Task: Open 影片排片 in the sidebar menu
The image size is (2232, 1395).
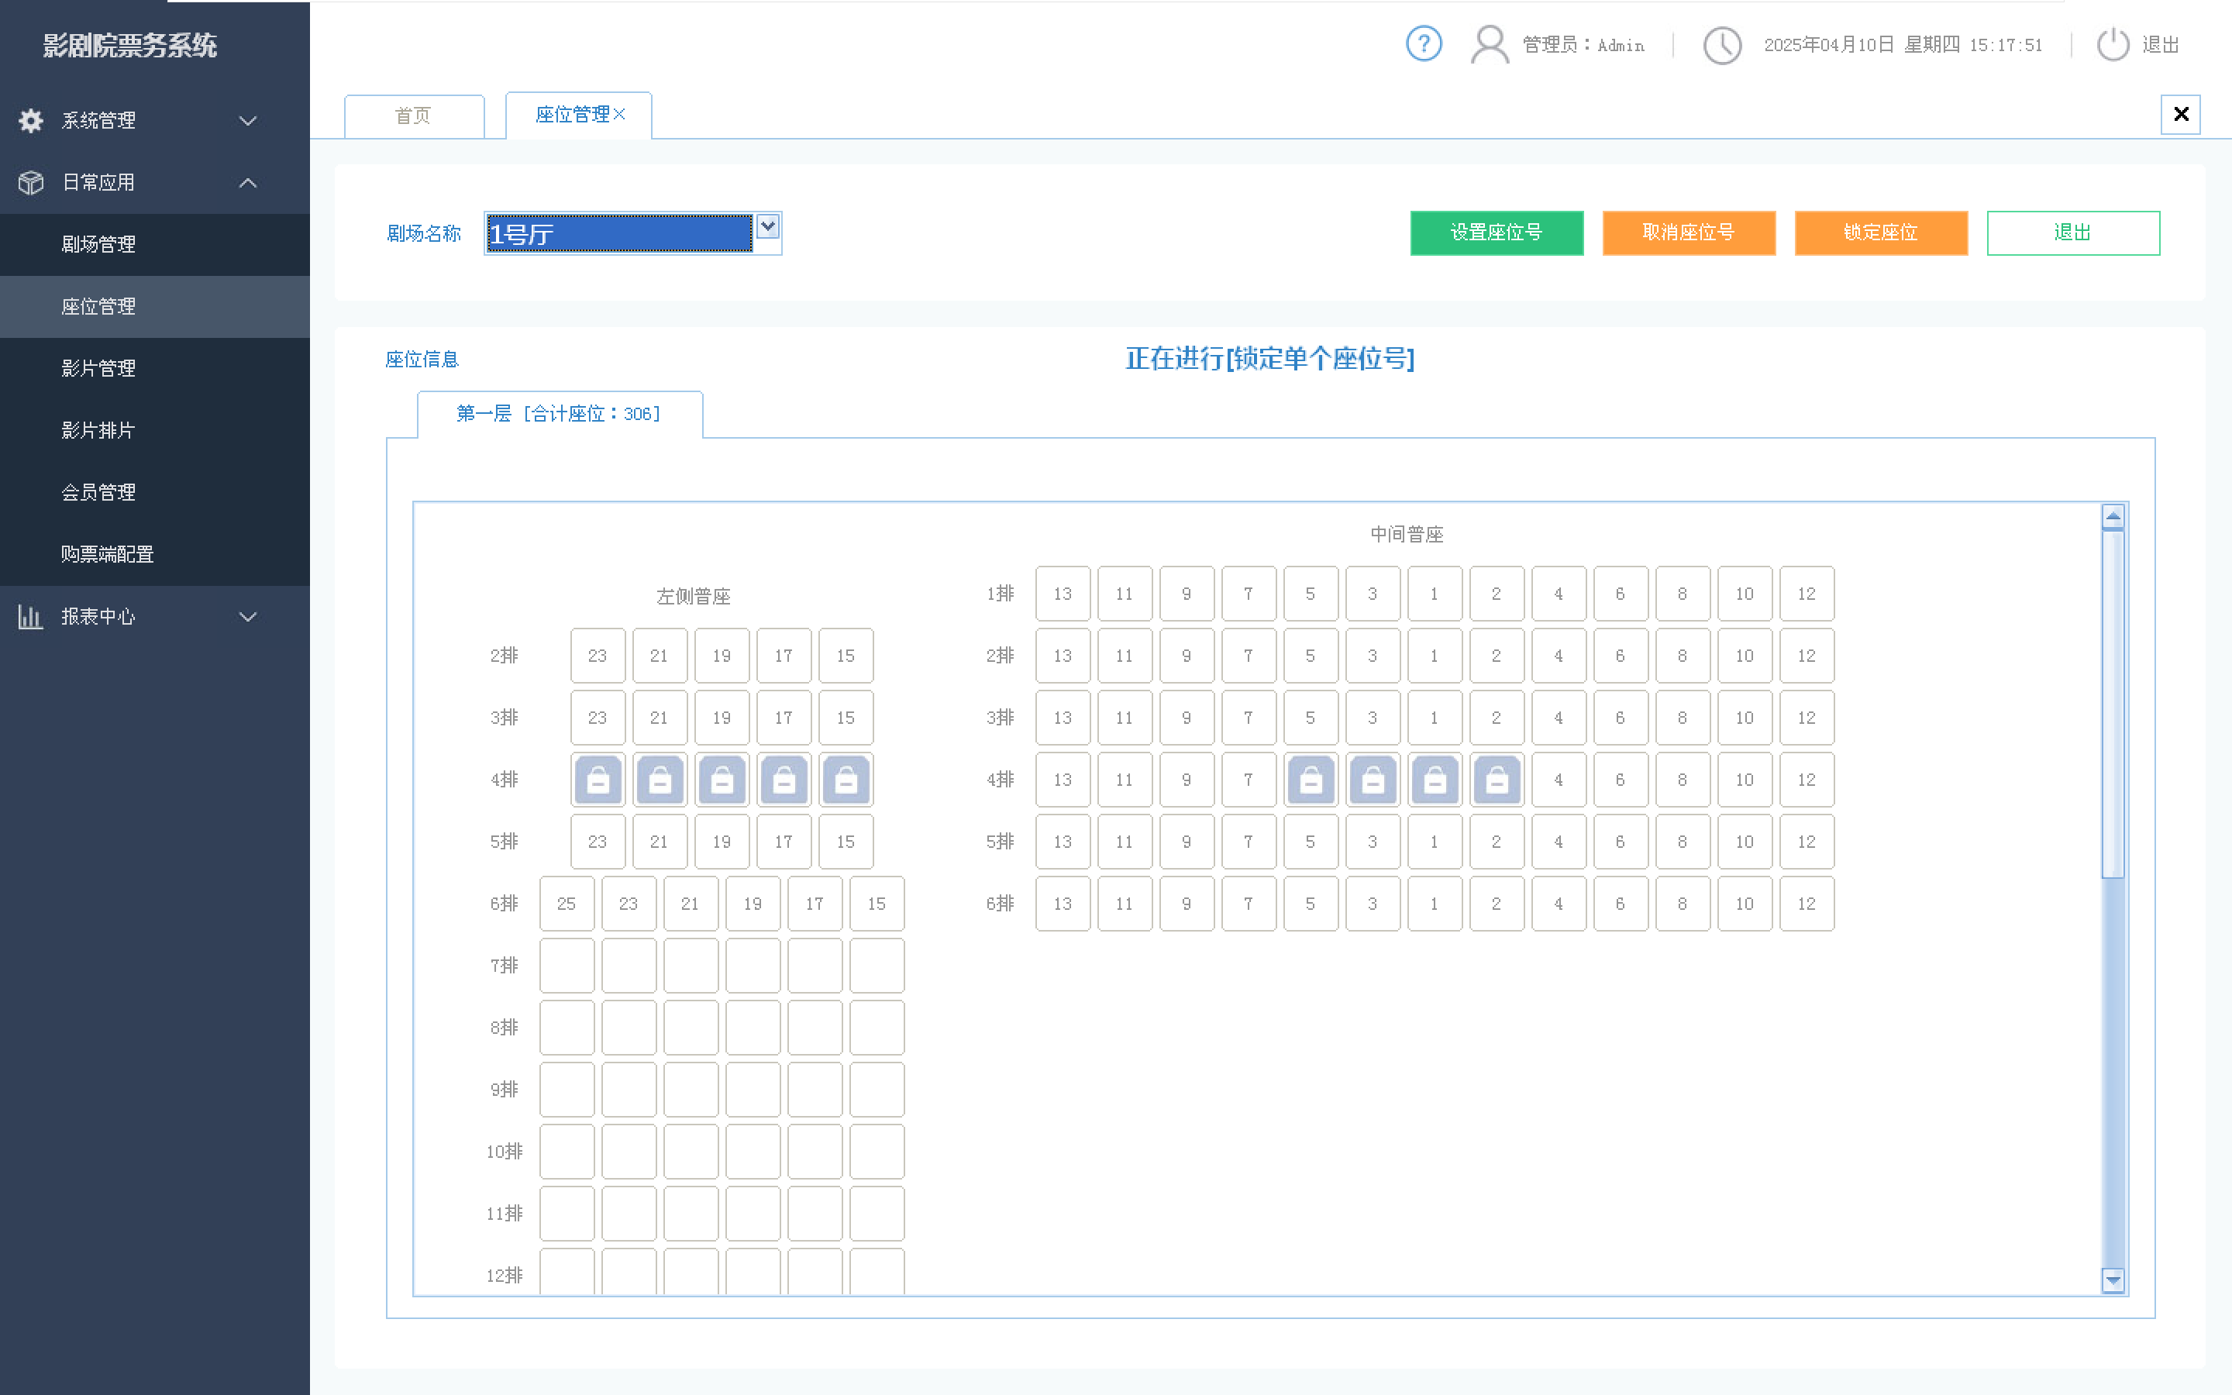Action: [x=98, y=431]
